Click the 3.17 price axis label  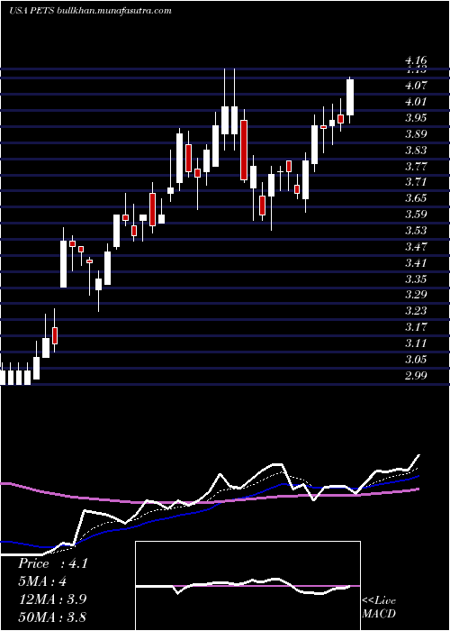click(x=416, y=326)
